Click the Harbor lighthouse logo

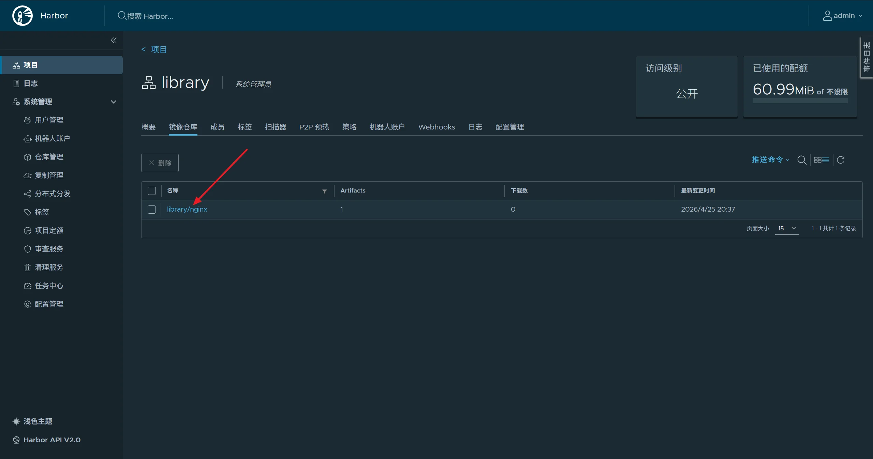pos(23,16)
